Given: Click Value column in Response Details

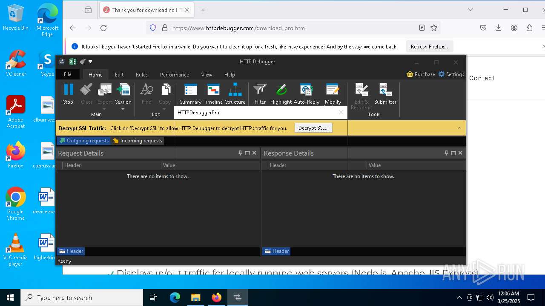Looking at the screenshot, I should point(416,165).
